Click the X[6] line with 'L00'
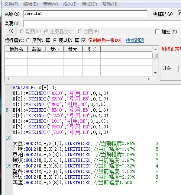 point(61,121)
